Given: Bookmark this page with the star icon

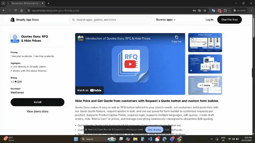Looking at the screenshot, I should point(205,10).
